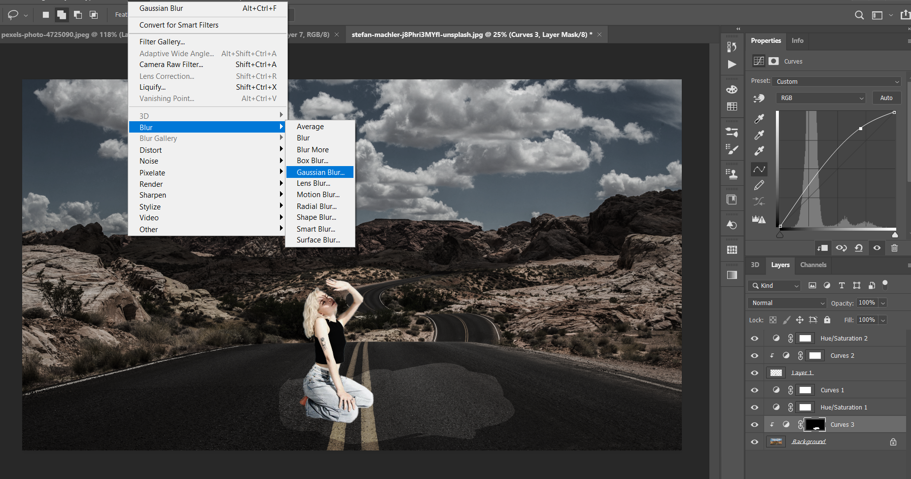
Task: Filter layers by pixel layers icon
Action: click(x=812, y=285)
